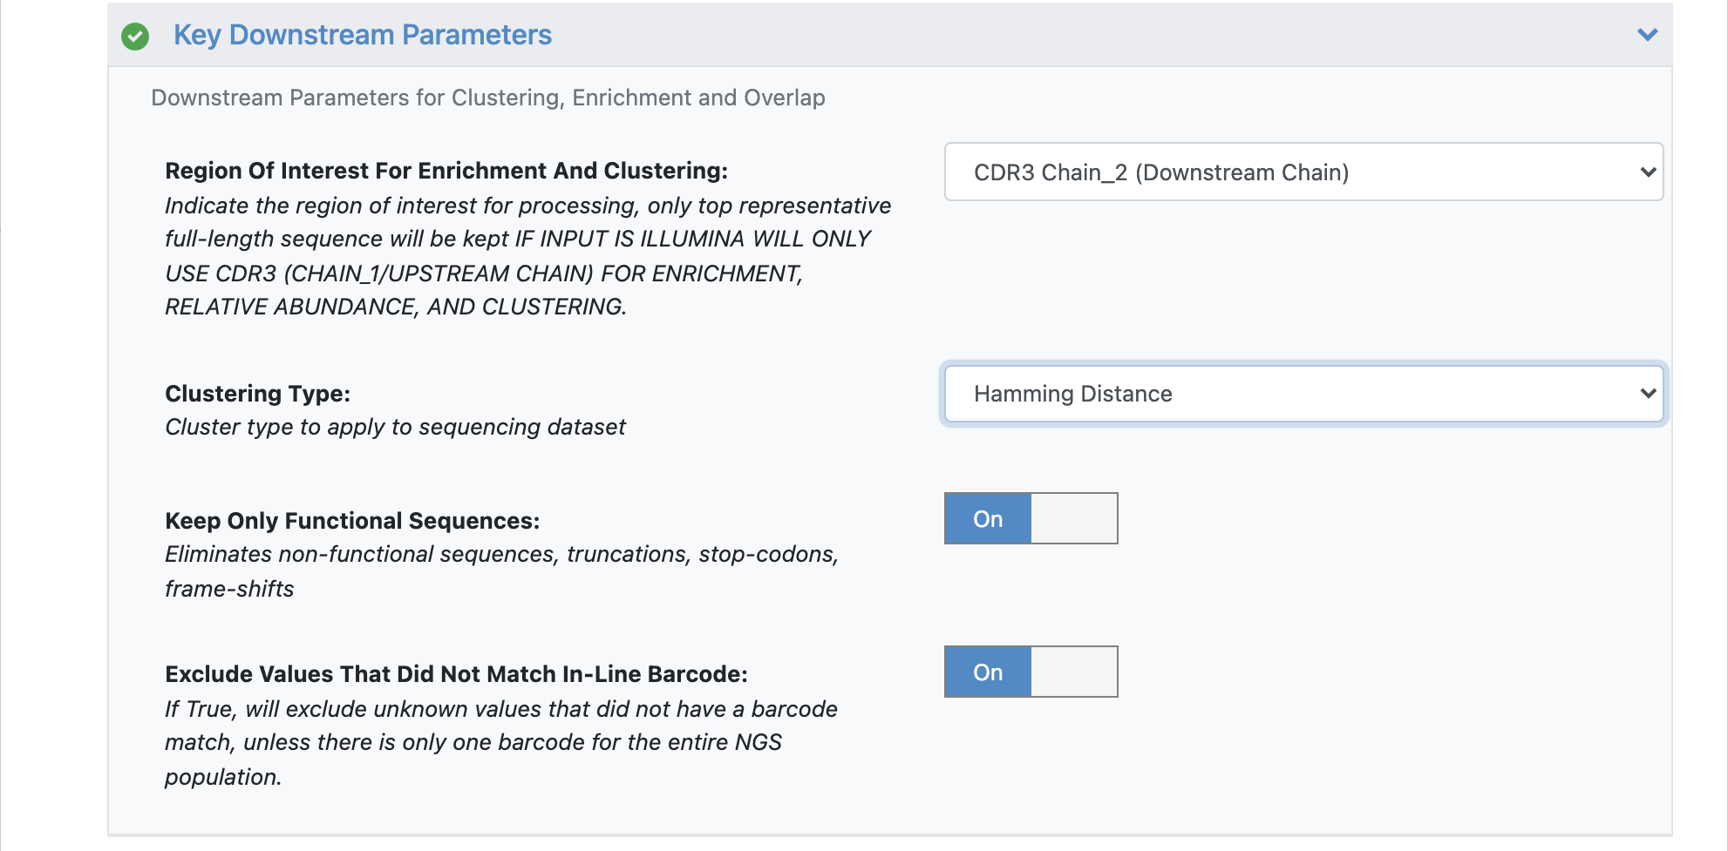Click the Clustering Type label
Image resolution: width=1728 pixels, height=851 pixels.
(258, 394)
